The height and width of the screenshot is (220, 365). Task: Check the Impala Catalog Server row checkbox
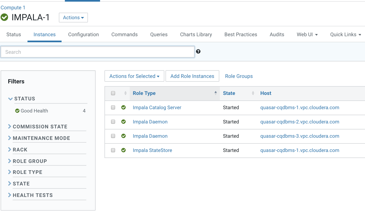click(113, 108)
